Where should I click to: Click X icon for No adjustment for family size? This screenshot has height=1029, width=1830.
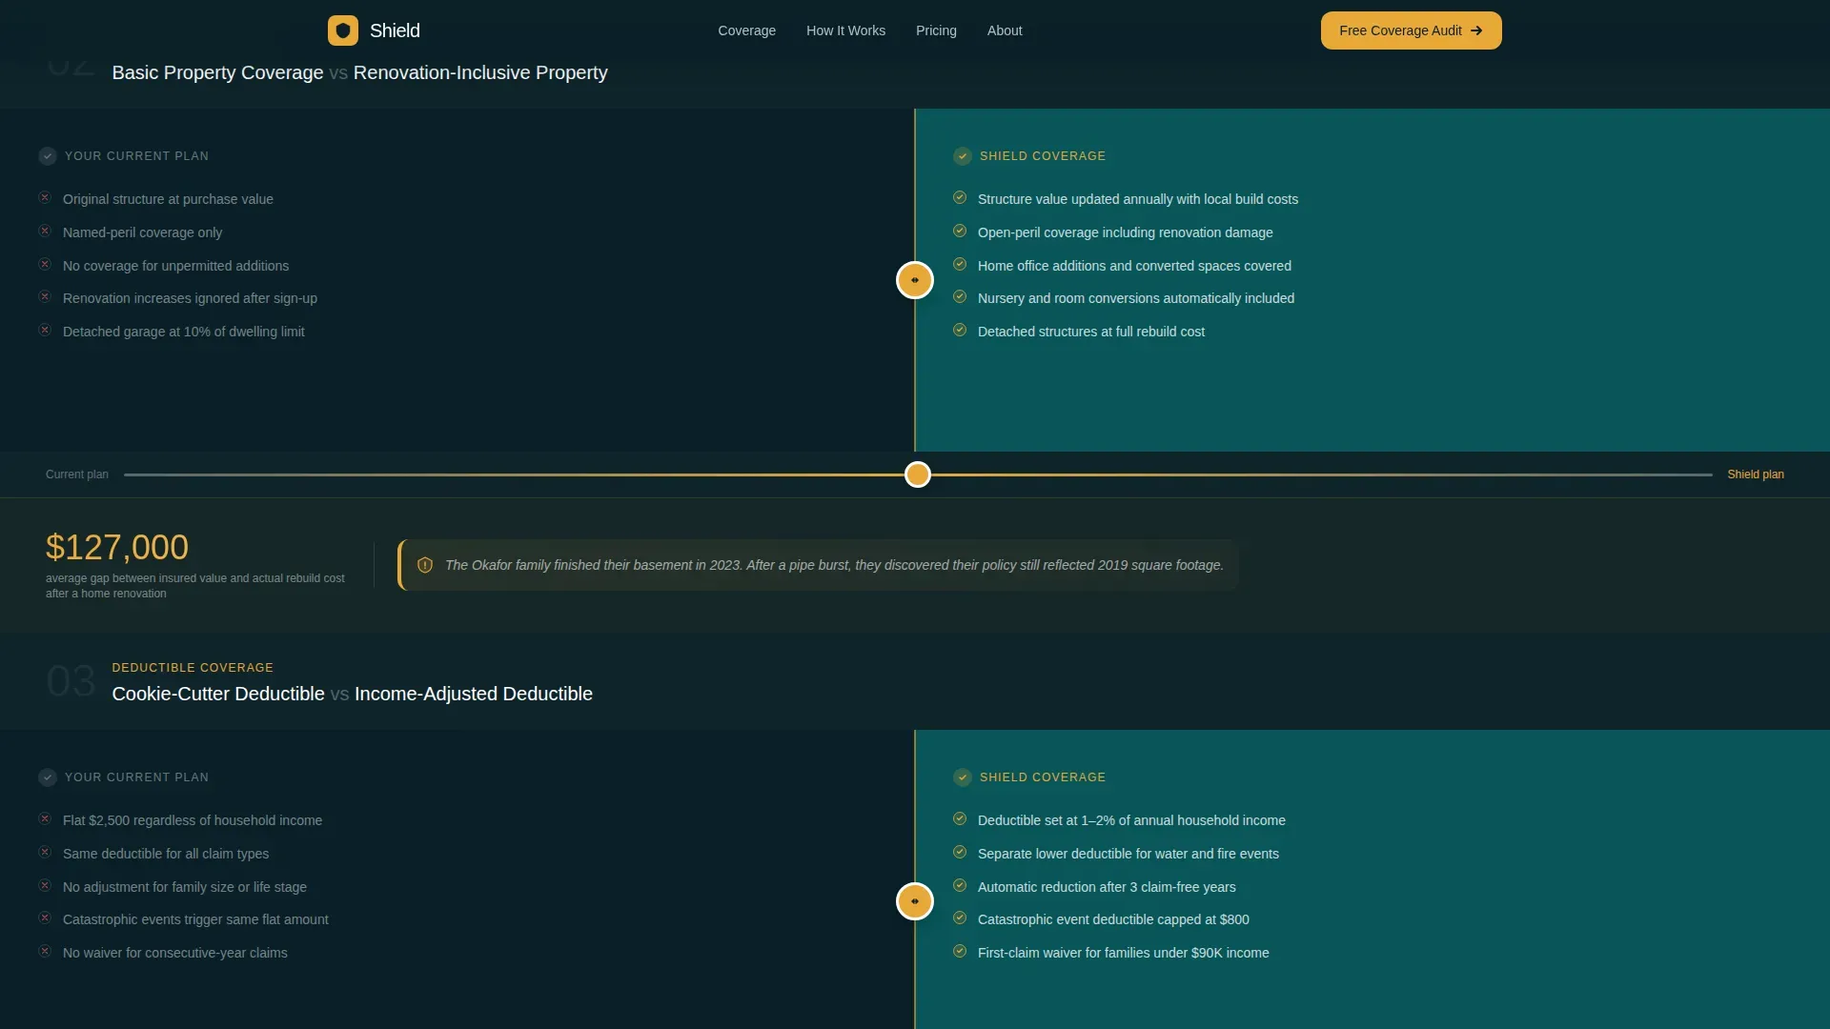coord(45,886)
